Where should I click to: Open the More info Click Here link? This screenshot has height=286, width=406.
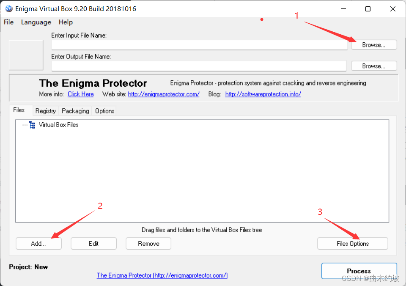point(80,94)
